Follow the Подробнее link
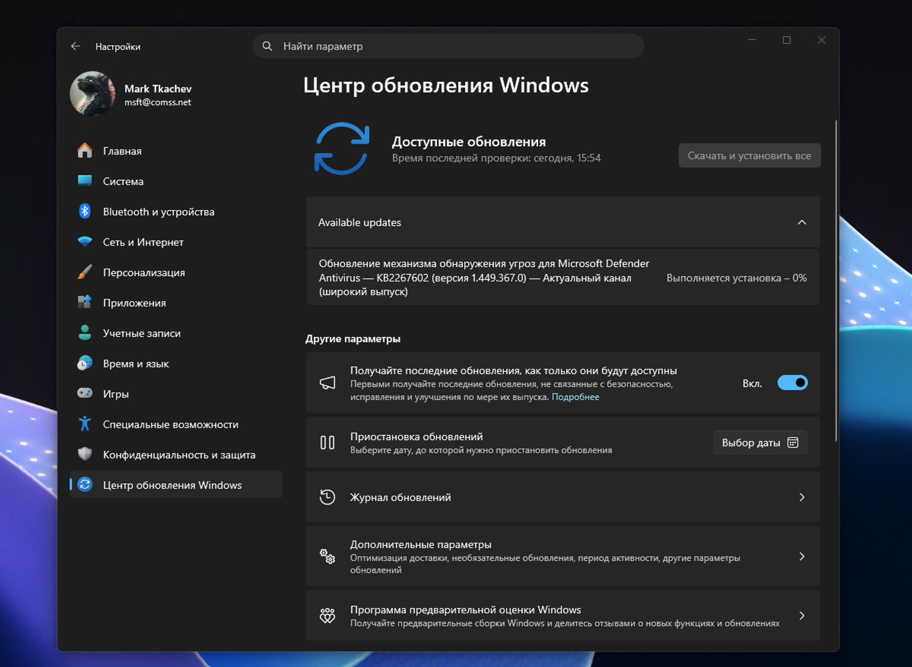 tap(575, 397)
